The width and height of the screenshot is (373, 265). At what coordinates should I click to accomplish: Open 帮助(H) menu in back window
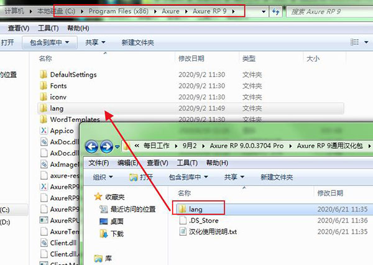point(78,29)
